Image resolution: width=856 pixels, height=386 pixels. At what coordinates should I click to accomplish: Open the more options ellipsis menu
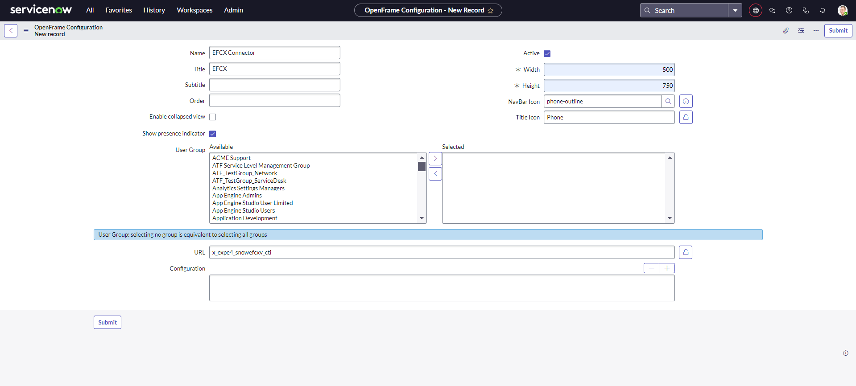pos(815,31)
